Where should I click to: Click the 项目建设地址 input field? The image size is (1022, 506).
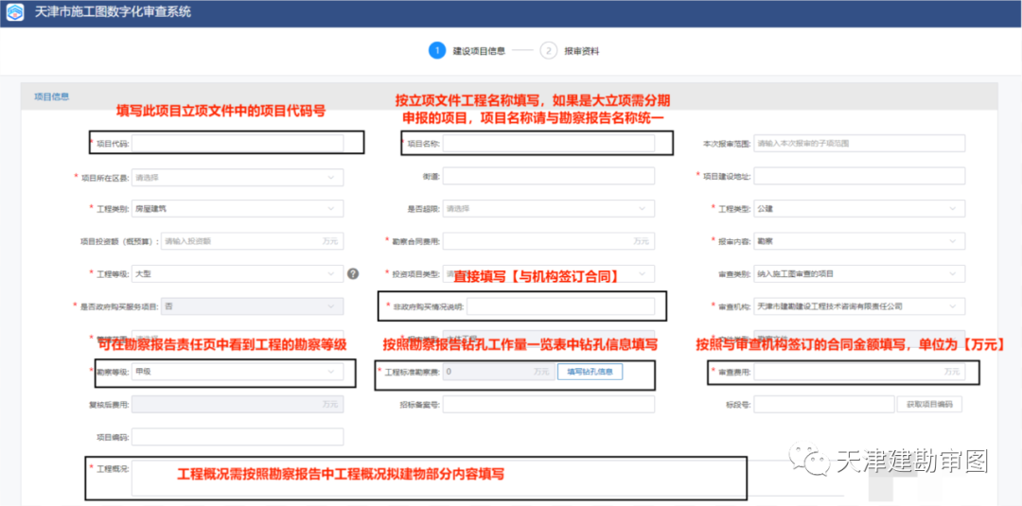859,176
